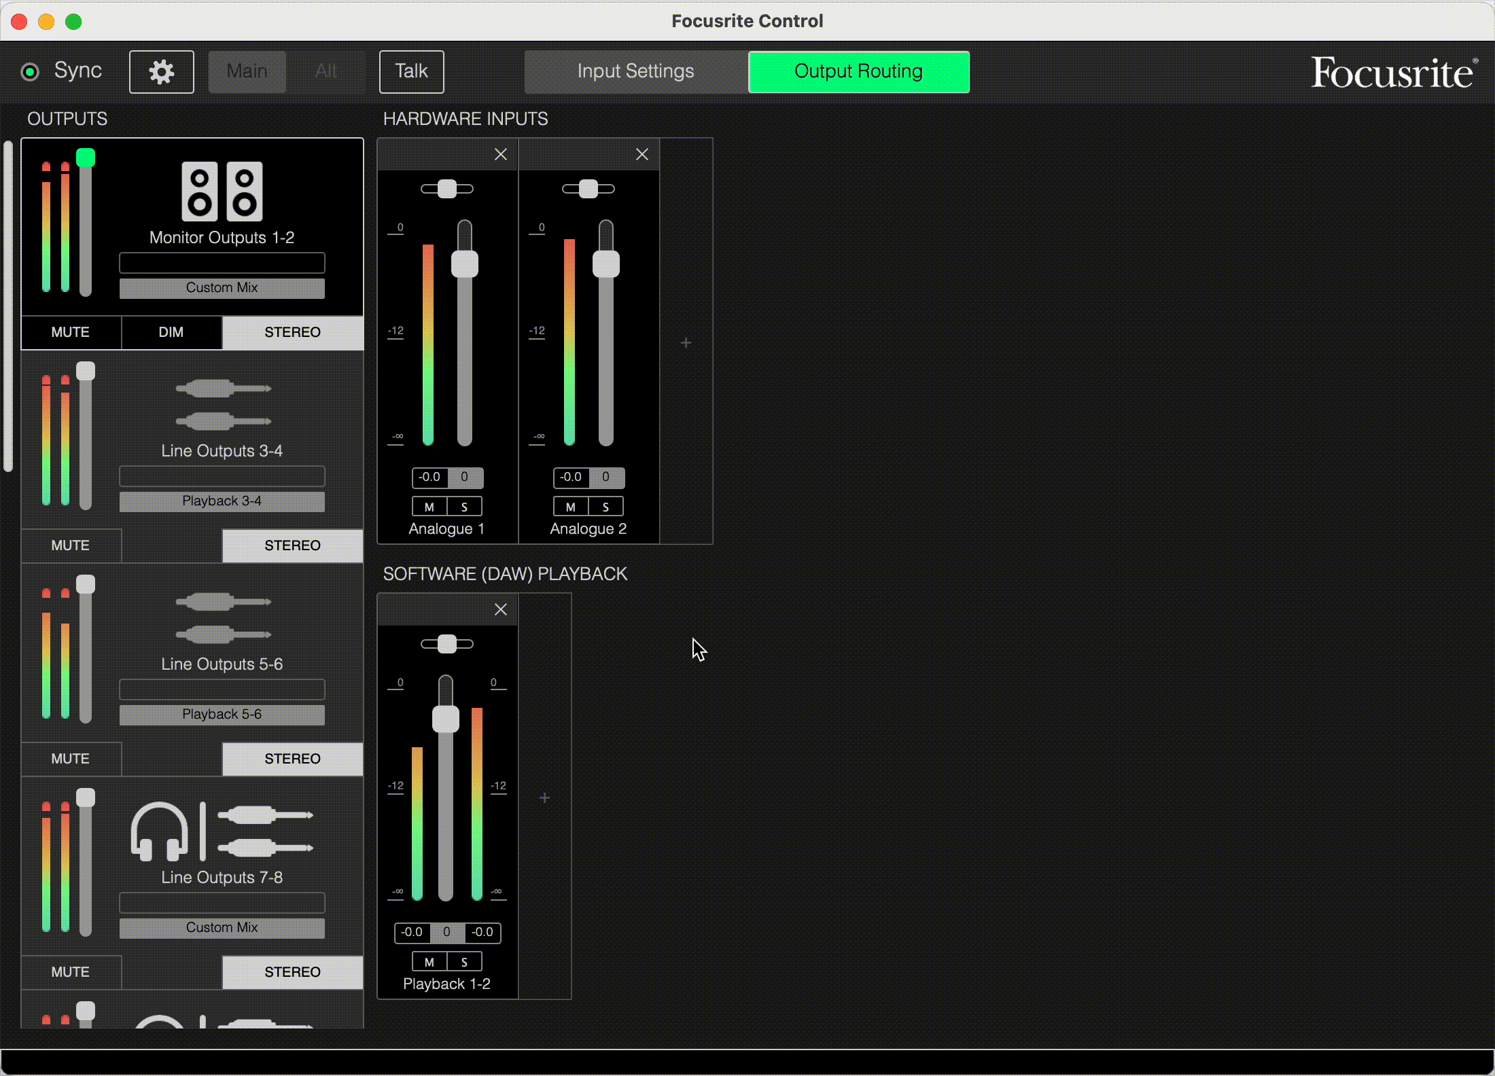Click the Monitor Outputs 1-2 name field
Image resolution: width=1495 pixels, height=1076 pixels.
point(222,263)
